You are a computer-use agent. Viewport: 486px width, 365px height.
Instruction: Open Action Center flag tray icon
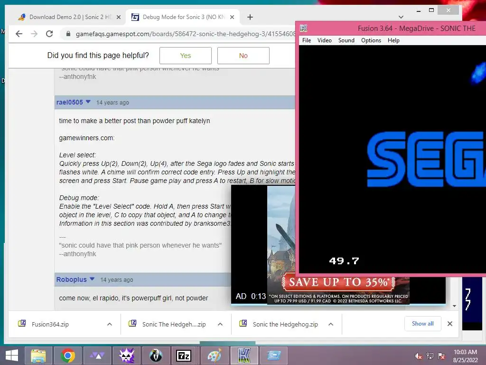point(441,356)
